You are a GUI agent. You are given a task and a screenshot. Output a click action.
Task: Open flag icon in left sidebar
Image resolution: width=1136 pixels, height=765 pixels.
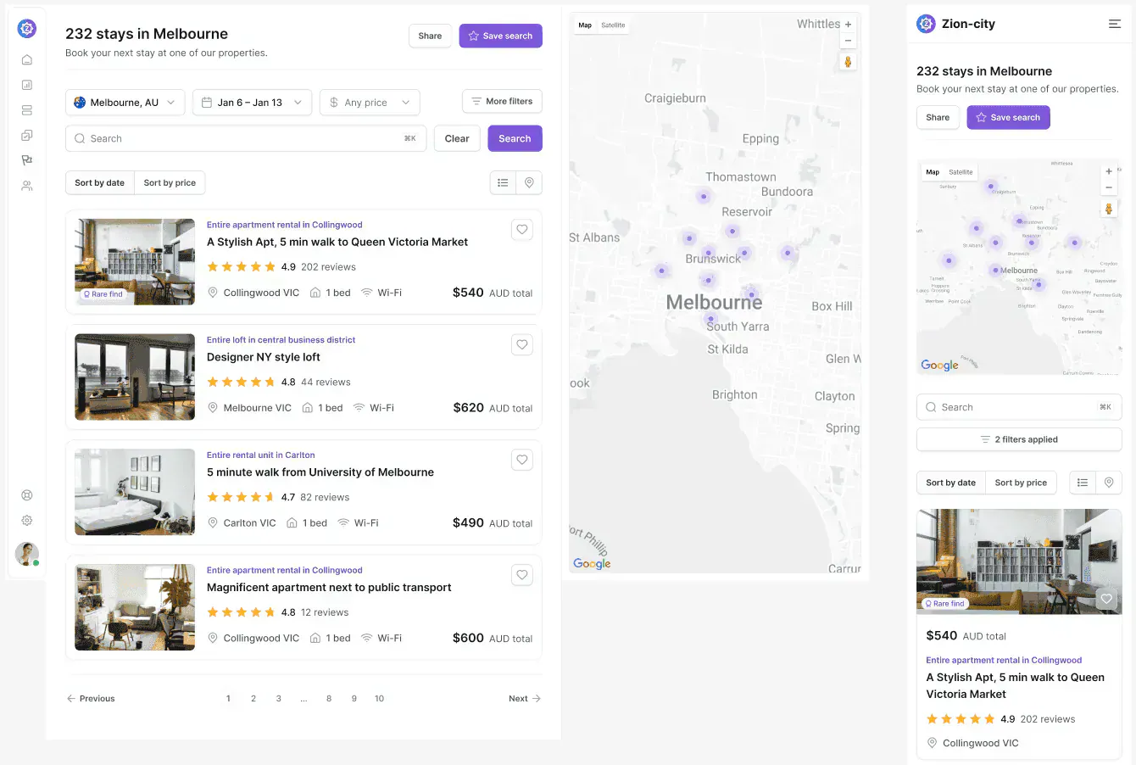tap(27, 160)
